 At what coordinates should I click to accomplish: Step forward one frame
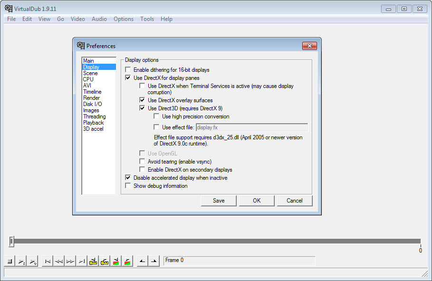pos(70,261)
